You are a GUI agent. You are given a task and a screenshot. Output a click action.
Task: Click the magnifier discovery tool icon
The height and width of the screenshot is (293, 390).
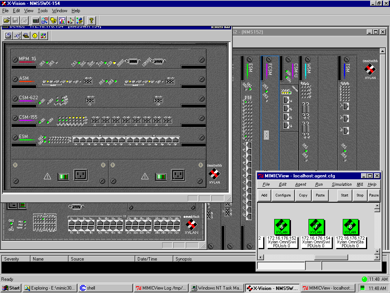click(x=45, y=21)
